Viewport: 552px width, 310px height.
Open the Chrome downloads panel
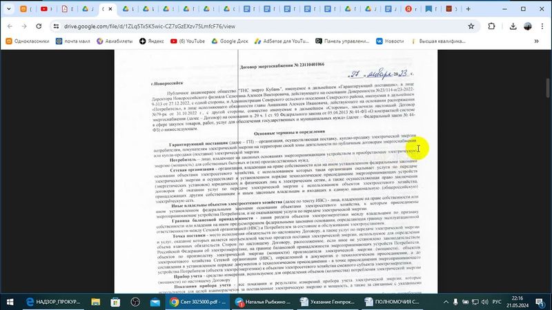pos(513,26)
